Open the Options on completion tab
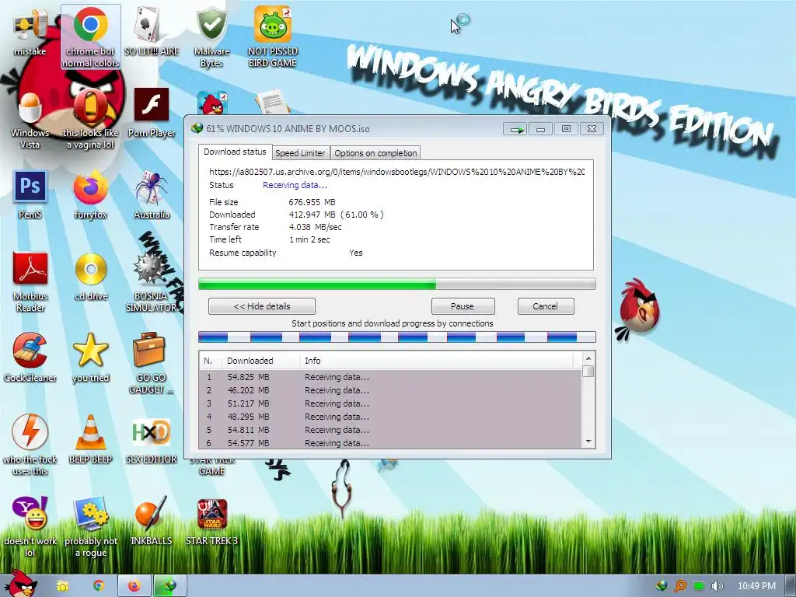Viewport: 796px width, 597px height. pos(375,153)
